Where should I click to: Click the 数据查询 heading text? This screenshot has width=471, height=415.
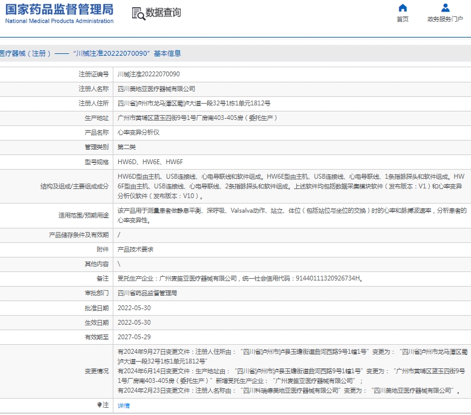click(x=163, y=13)
